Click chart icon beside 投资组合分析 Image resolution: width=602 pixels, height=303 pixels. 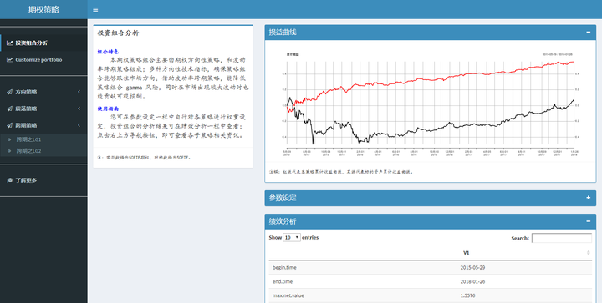10,43
